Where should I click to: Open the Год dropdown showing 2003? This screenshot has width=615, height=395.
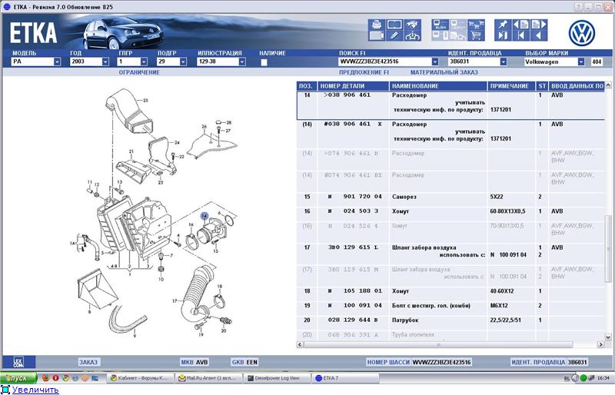pyautogui.click(x=105, y=61)
